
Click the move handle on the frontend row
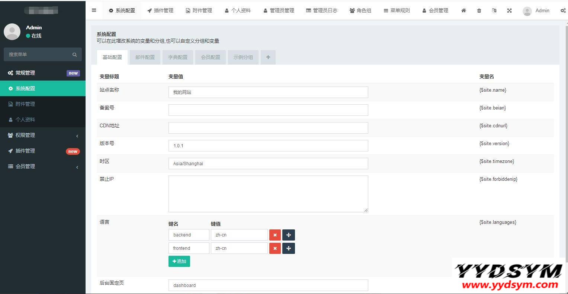pyautogui.click(x=289, y=248)
